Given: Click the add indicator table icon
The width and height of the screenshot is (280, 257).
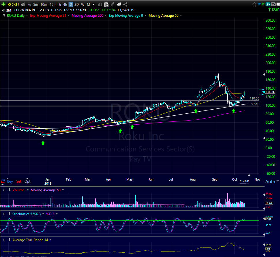Looking at the screenshot, I should [106, 4].
